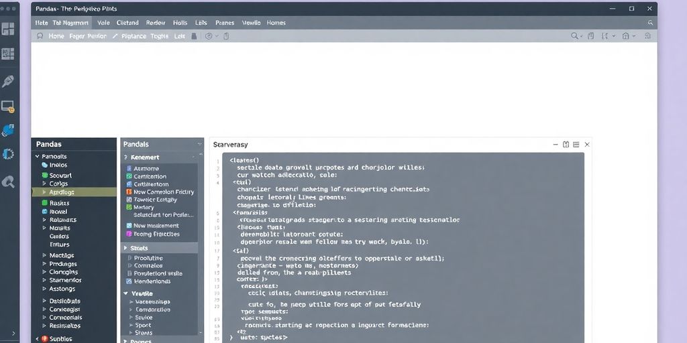Click the Home toolbar button
This screenshot has height=343, width=687.
point(56,36)
